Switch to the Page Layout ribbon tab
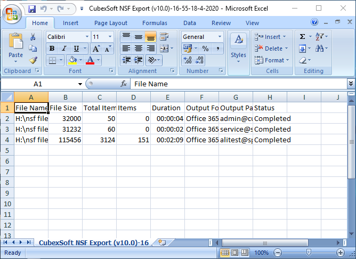Screen dimensions: 356x259 111,23
